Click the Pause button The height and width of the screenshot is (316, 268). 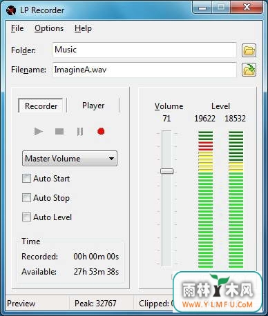pos(80,132)
